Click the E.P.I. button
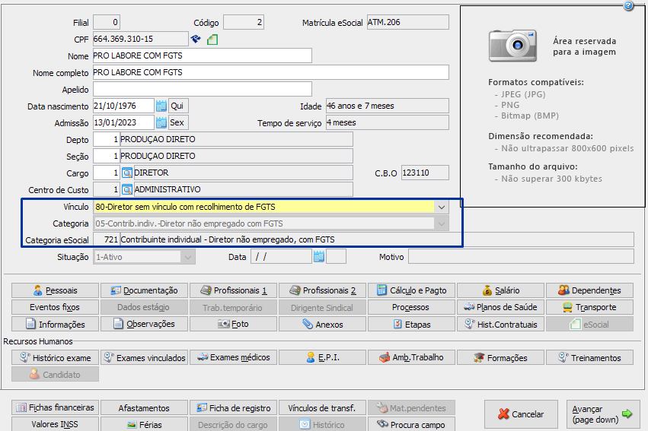 tap(322, 357)
